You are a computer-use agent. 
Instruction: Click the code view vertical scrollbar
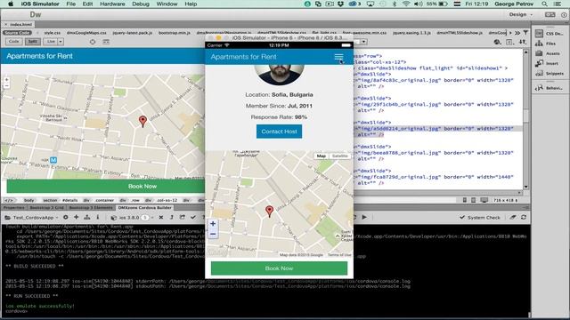[x=525, y=118]
